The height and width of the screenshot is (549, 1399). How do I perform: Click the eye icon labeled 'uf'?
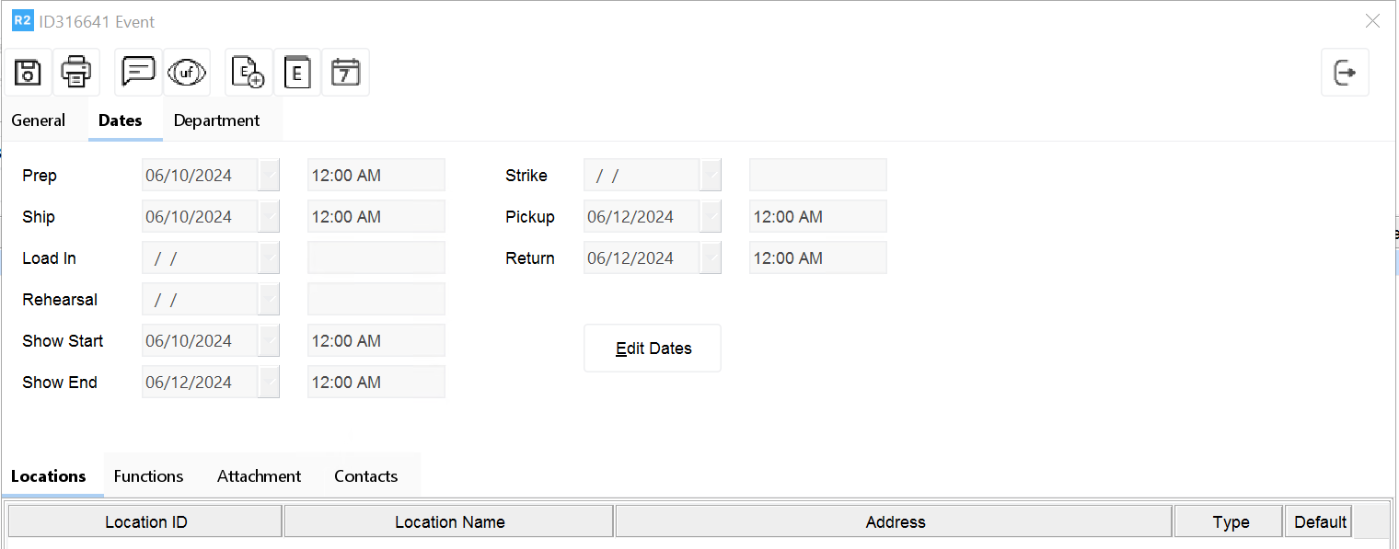click(187, 72)
